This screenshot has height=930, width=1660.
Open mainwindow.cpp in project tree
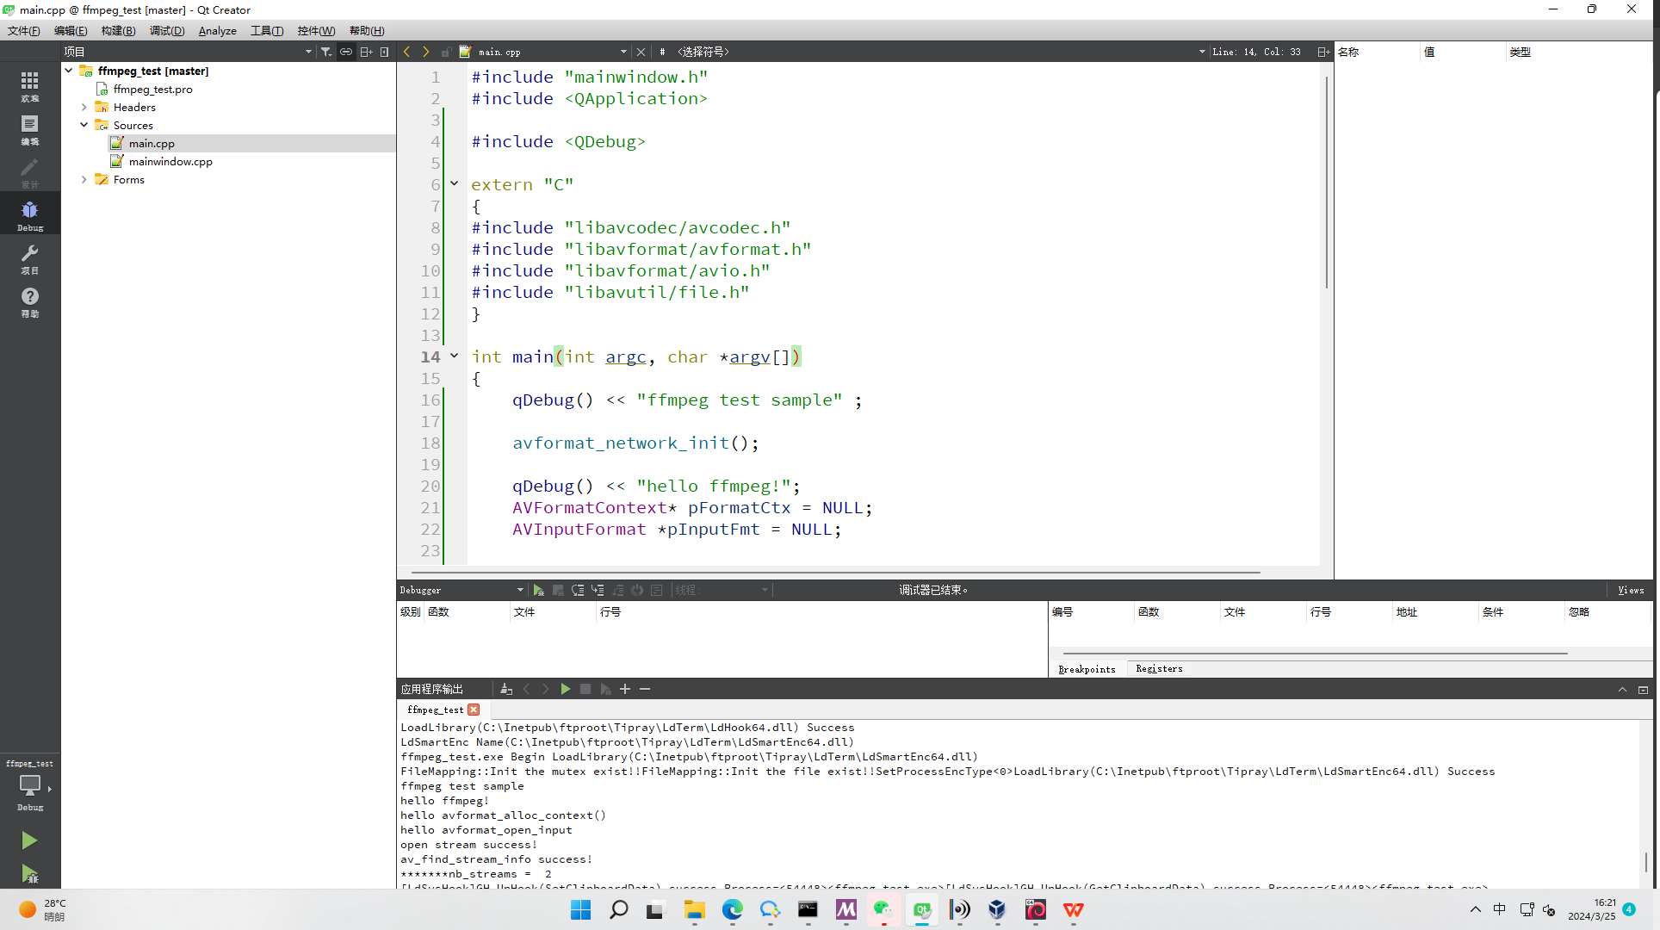tap(170, 162)
